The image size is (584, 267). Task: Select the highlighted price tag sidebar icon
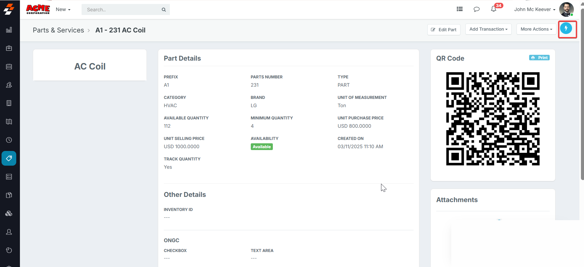tap(9, 158)
